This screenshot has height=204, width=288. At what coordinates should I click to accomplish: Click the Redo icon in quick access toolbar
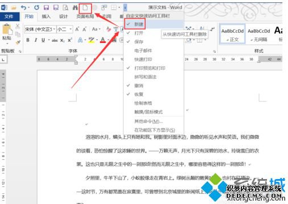tap(36, 7)
